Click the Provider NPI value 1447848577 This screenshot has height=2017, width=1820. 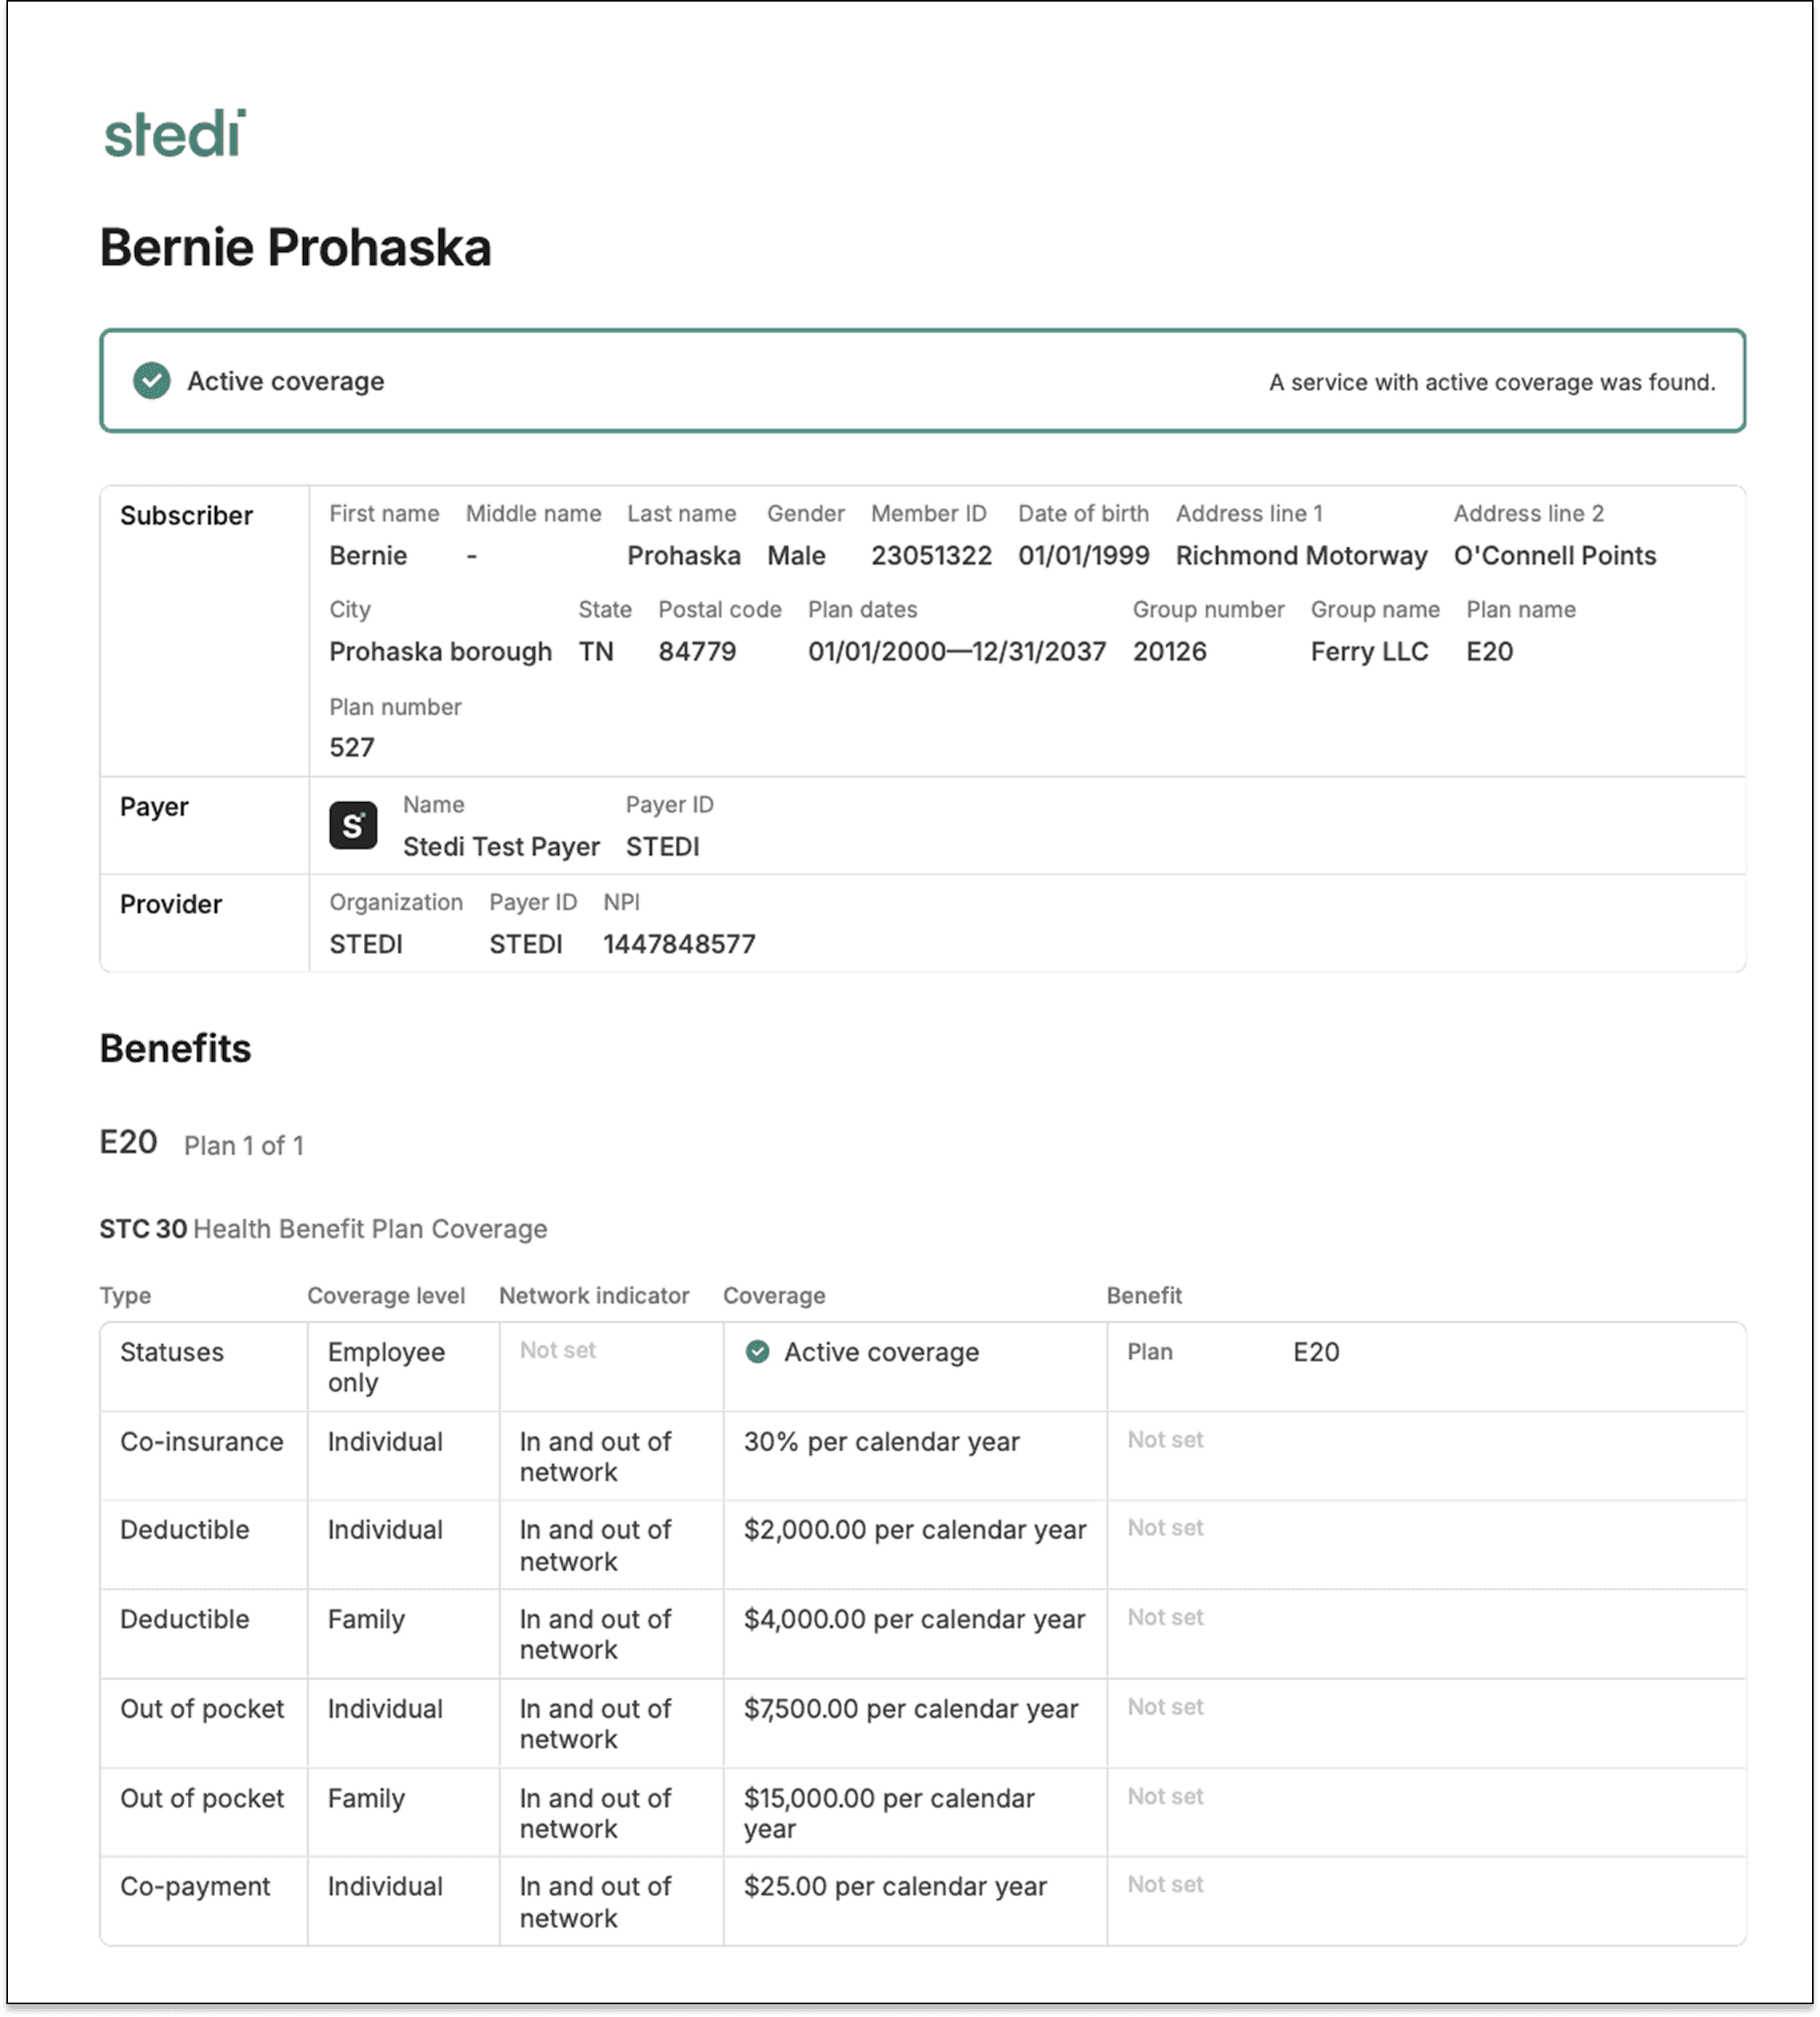(678, 943)
